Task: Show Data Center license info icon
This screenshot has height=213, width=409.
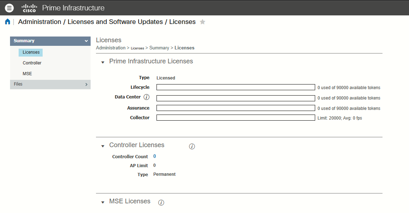Action: point(146,97)
